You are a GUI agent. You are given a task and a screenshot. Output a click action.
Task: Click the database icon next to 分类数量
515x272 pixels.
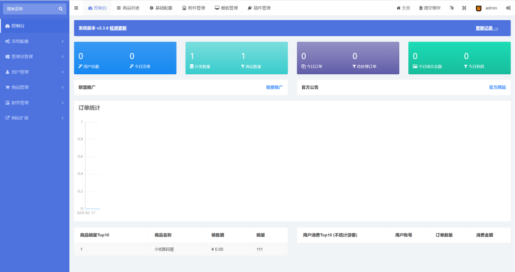[192, 66]
